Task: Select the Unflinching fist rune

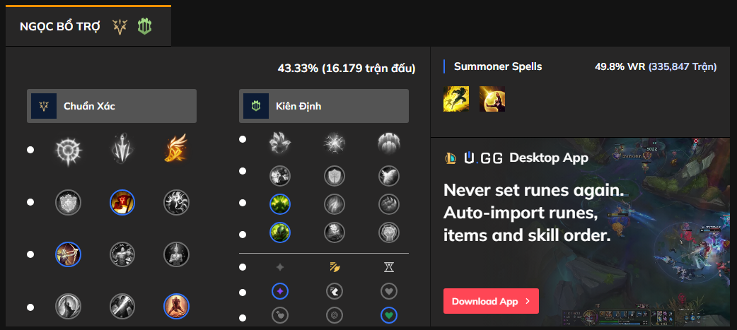Action: click(x=388, y=232)
